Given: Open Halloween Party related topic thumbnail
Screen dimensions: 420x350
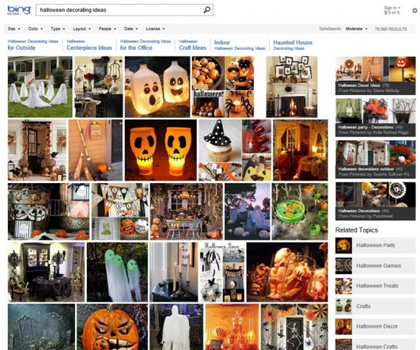Looking at the screenshot, I should tap(343, 245).
